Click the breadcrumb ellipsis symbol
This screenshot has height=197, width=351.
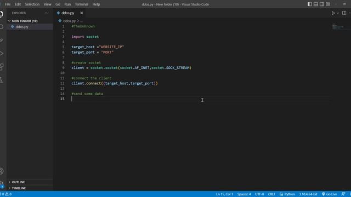(81, 21)
